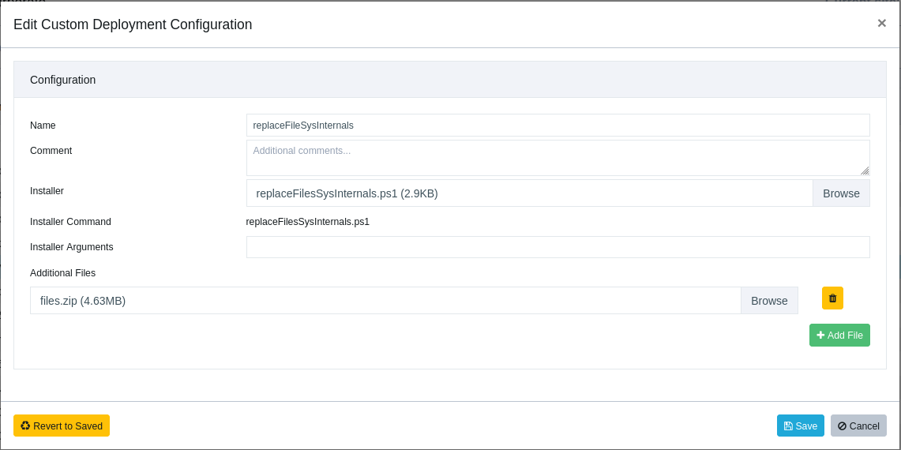Cancel editing the configuration
This screenshot has width=901, height=450.
(x=858, y=426)
